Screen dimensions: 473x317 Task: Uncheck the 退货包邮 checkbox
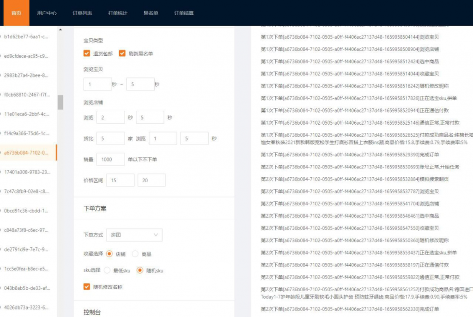(87, 54)
